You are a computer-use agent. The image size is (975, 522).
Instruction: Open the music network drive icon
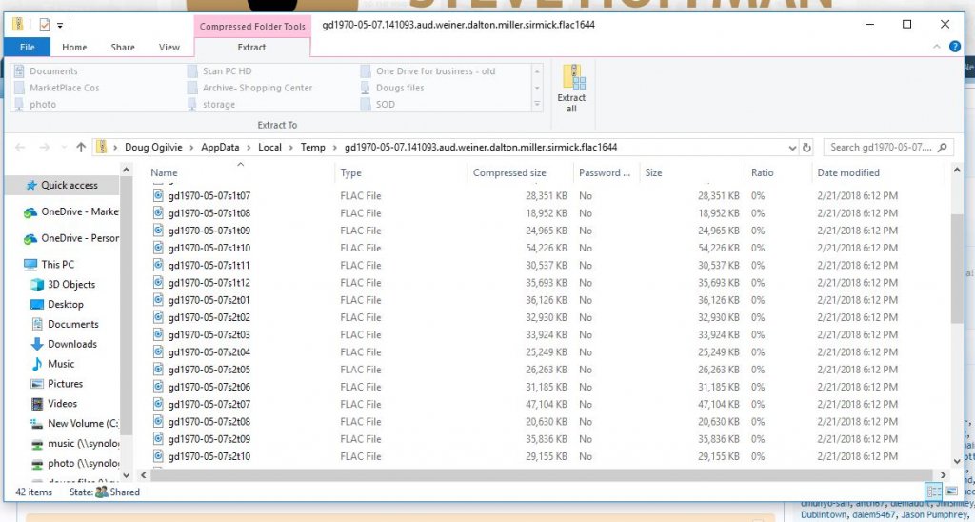point(37,444)
